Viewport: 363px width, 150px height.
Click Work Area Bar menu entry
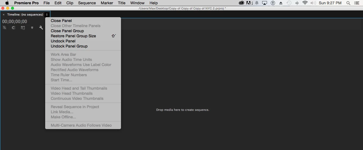click(83, 54)
